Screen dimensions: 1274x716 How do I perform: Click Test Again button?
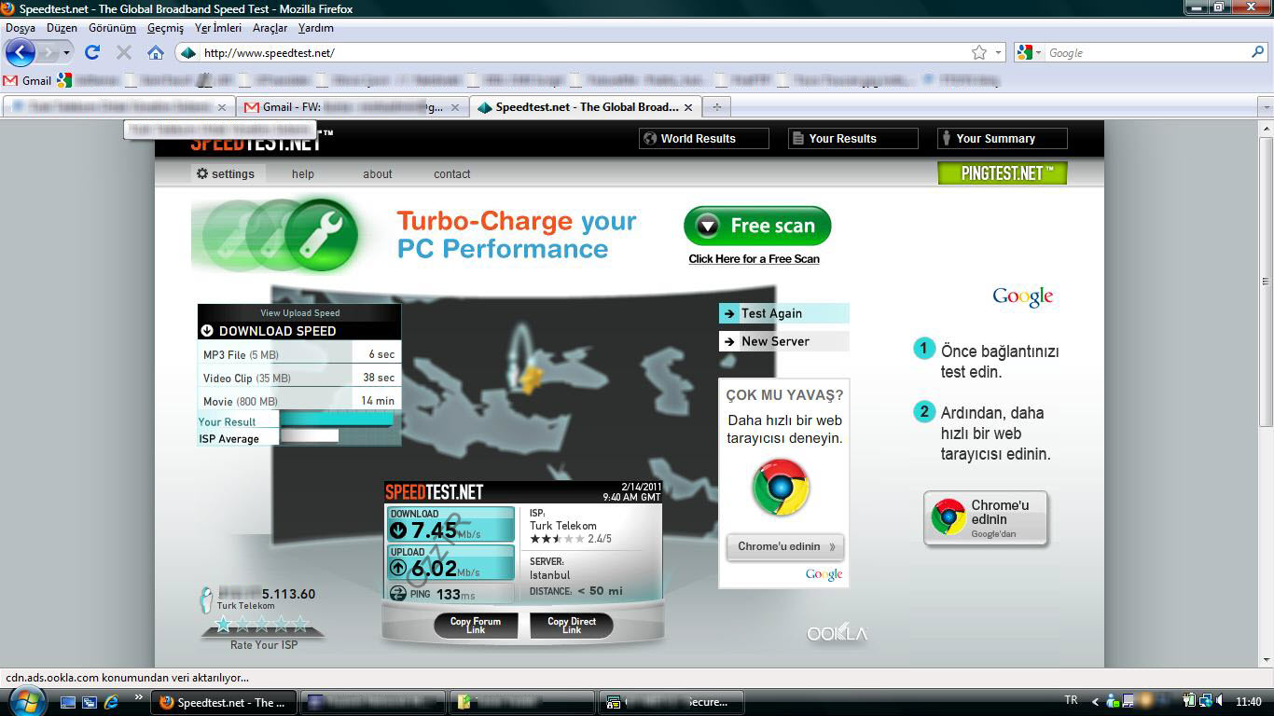tap(784, 313)
